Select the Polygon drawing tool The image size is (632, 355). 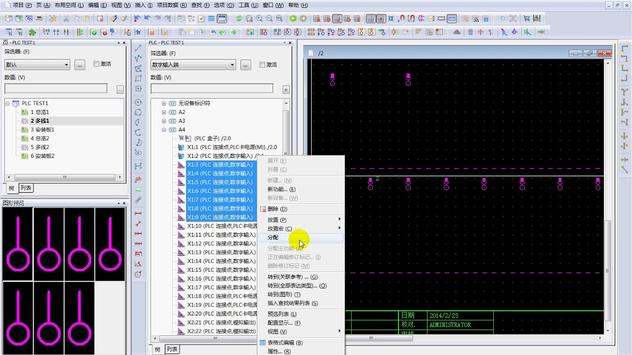(x=138, y=68)
